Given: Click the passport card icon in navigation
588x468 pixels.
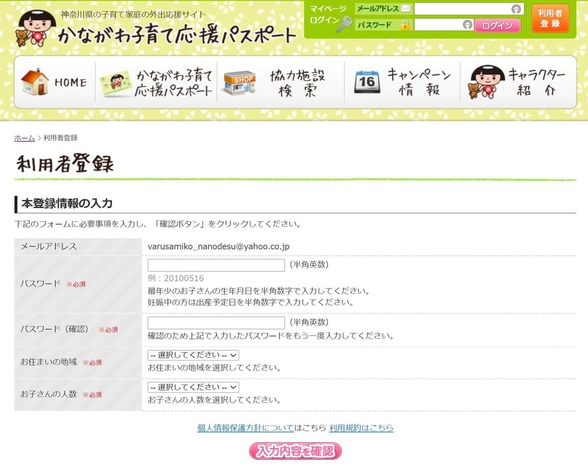Looking at the screenshot, I should tap(116, 82).
